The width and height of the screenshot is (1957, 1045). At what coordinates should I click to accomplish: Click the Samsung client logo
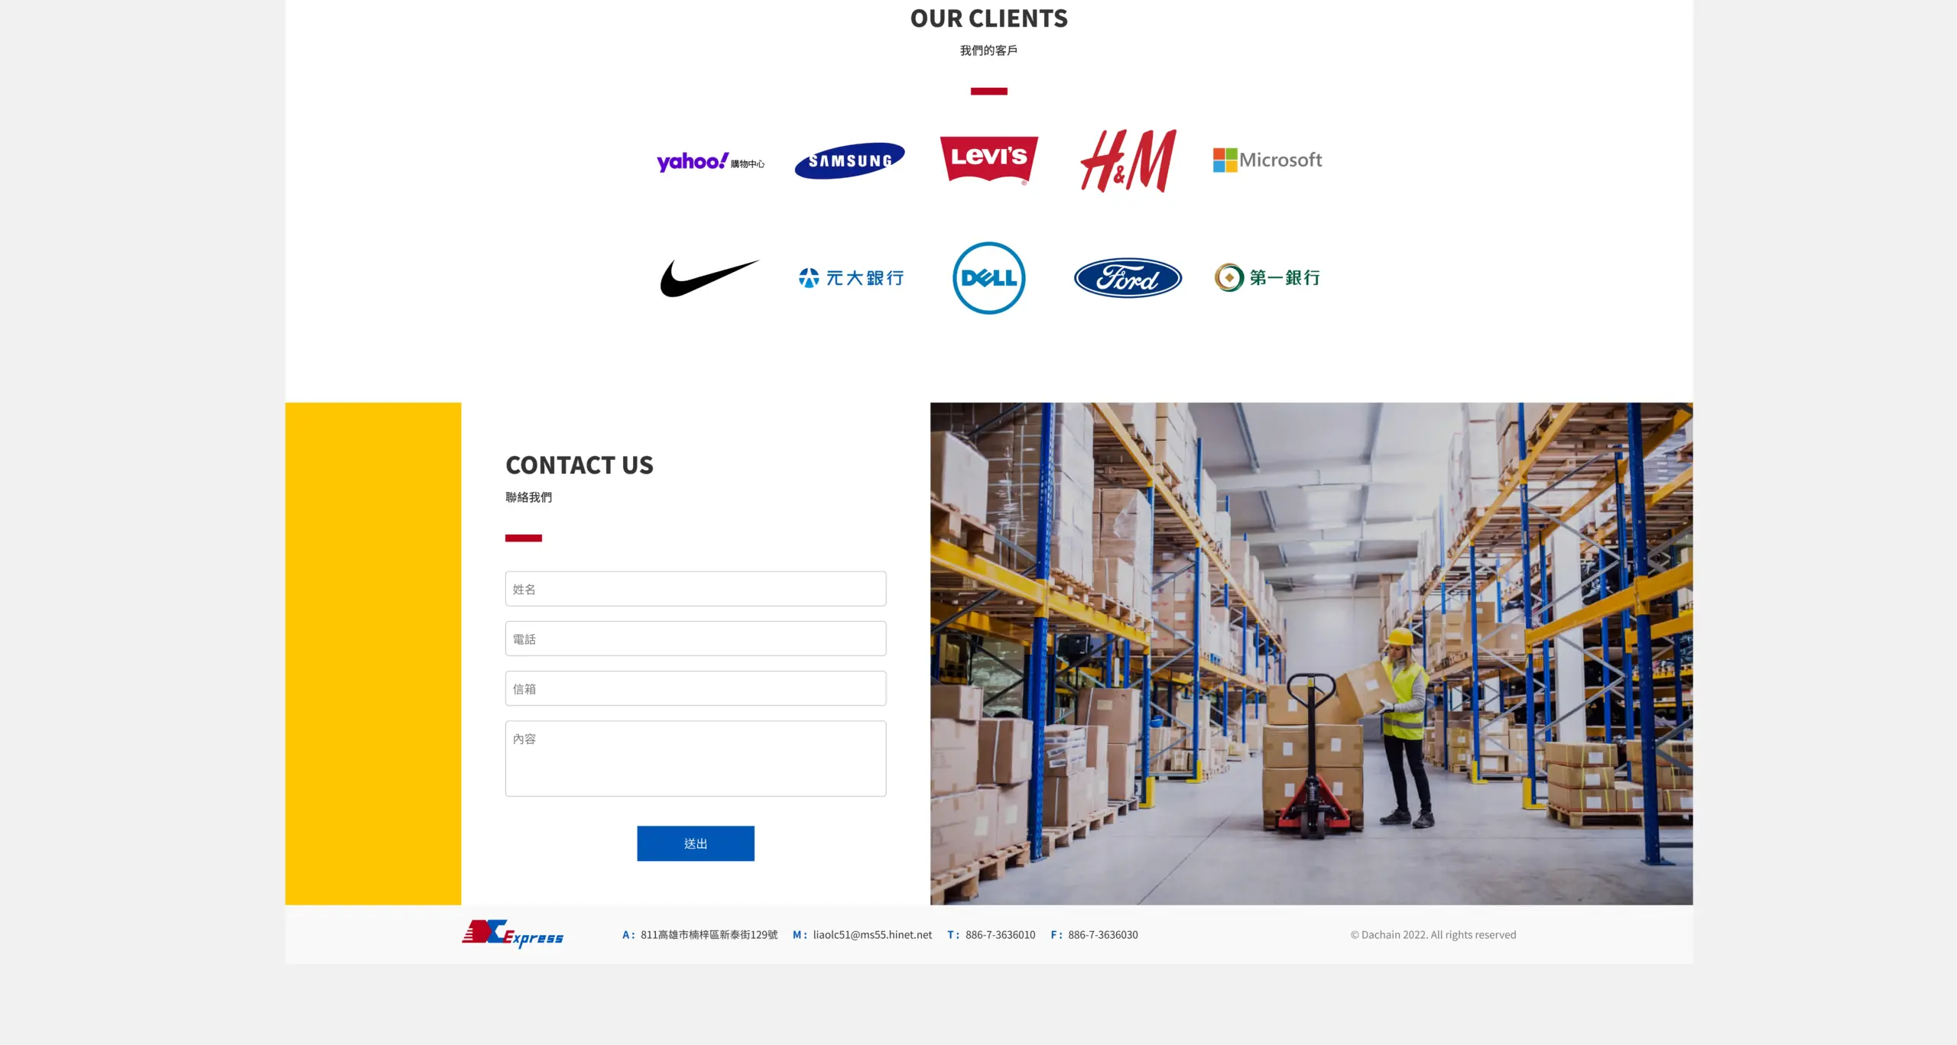(x=849, y=160)
